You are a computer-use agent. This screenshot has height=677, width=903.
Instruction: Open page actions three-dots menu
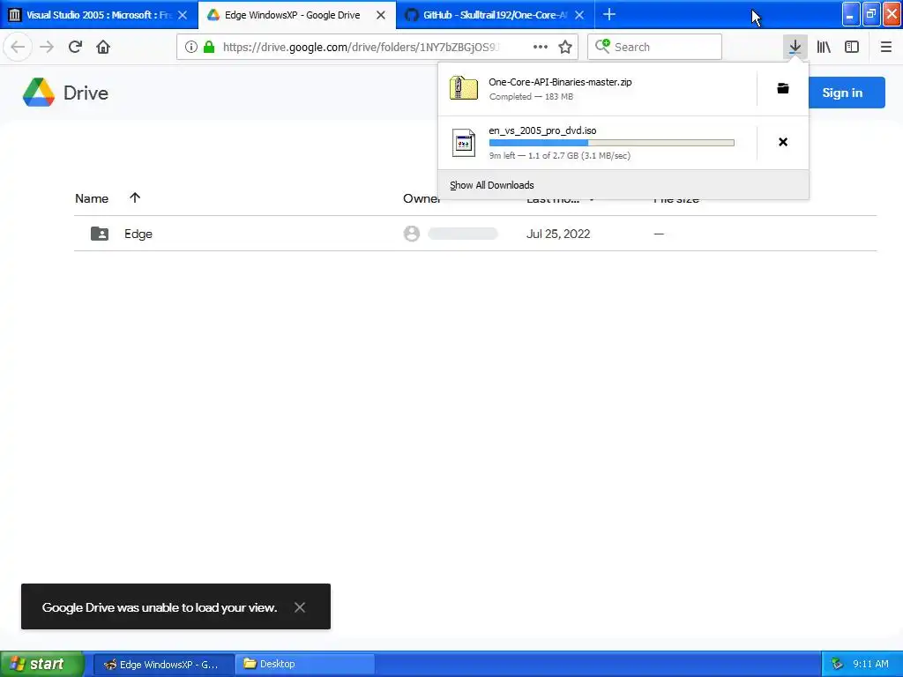click(x=541, y=47)
